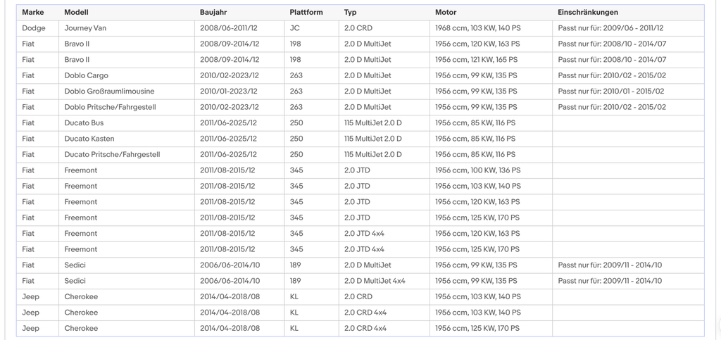The image size is (721, 340).
Task: Click the 121 KW, 165 PS motor cell
Action: 491,60
